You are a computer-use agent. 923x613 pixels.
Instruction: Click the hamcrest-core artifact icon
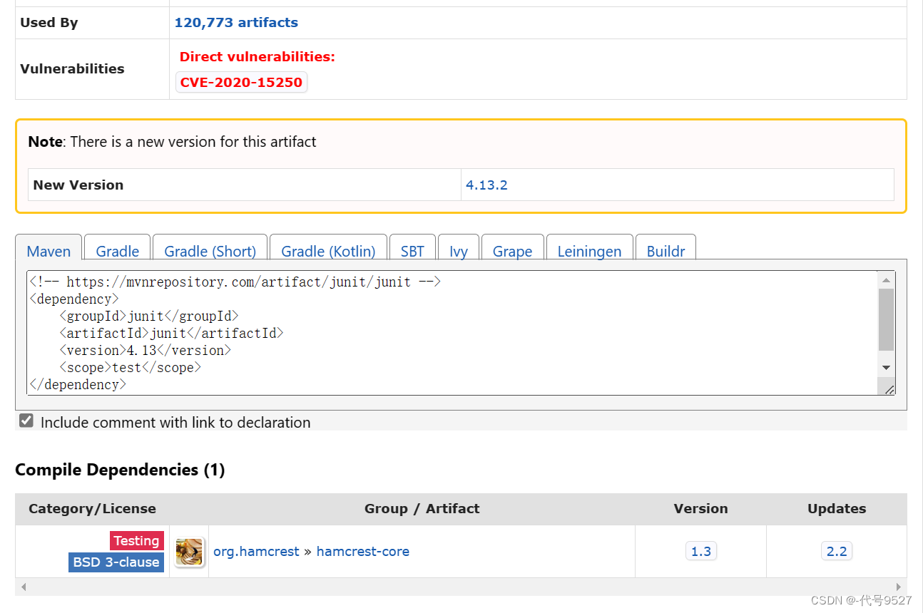[190, 552]
